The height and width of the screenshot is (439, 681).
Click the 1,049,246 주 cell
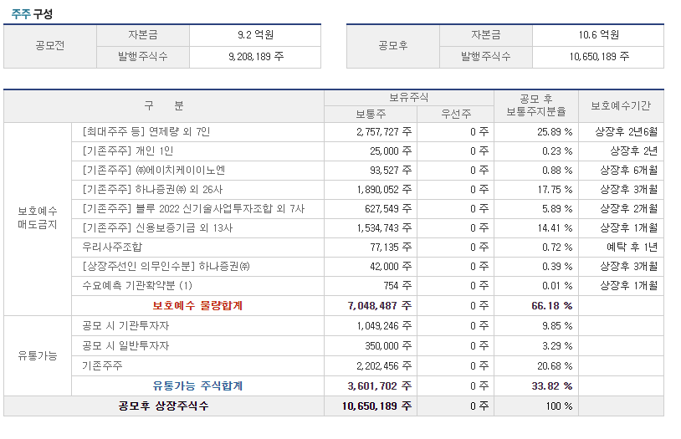[371, 325]
